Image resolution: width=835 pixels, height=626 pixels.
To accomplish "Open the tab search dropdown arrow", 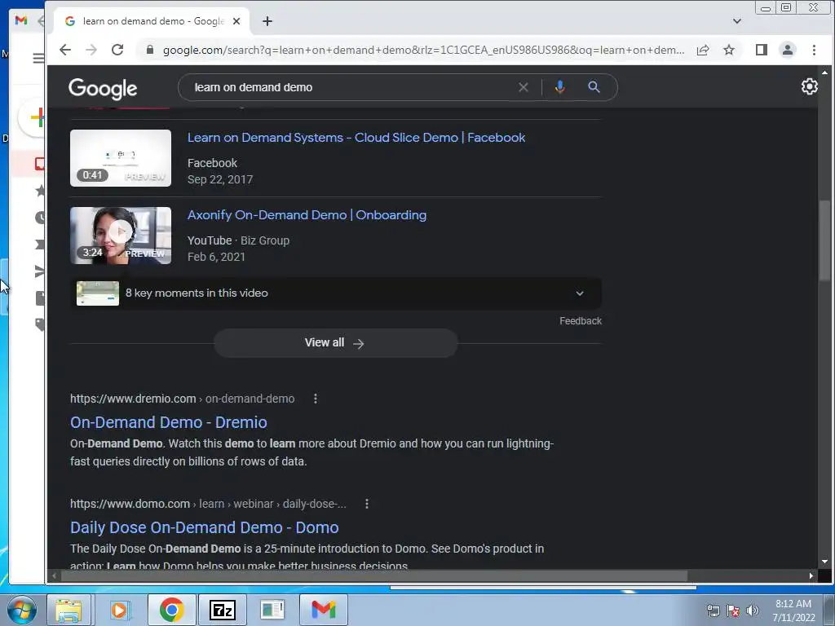I will [x=737, y=21].
